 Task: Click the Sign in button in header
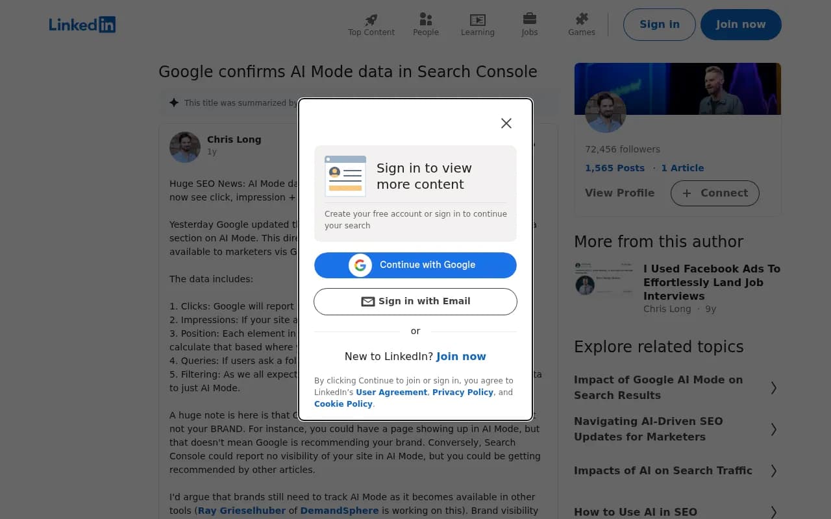point(660,25)
